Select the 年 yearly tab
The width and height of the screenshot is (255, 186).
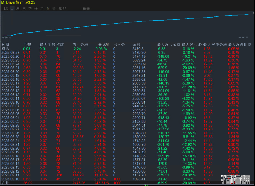pos(36,8)
